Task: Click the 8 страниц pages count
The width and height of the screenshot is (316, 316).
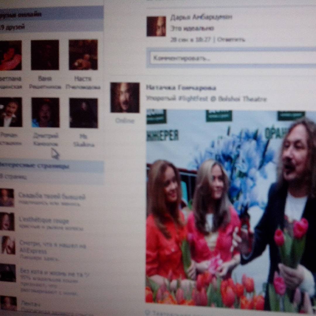Action: pyautogui.click(x=13, y=177)
